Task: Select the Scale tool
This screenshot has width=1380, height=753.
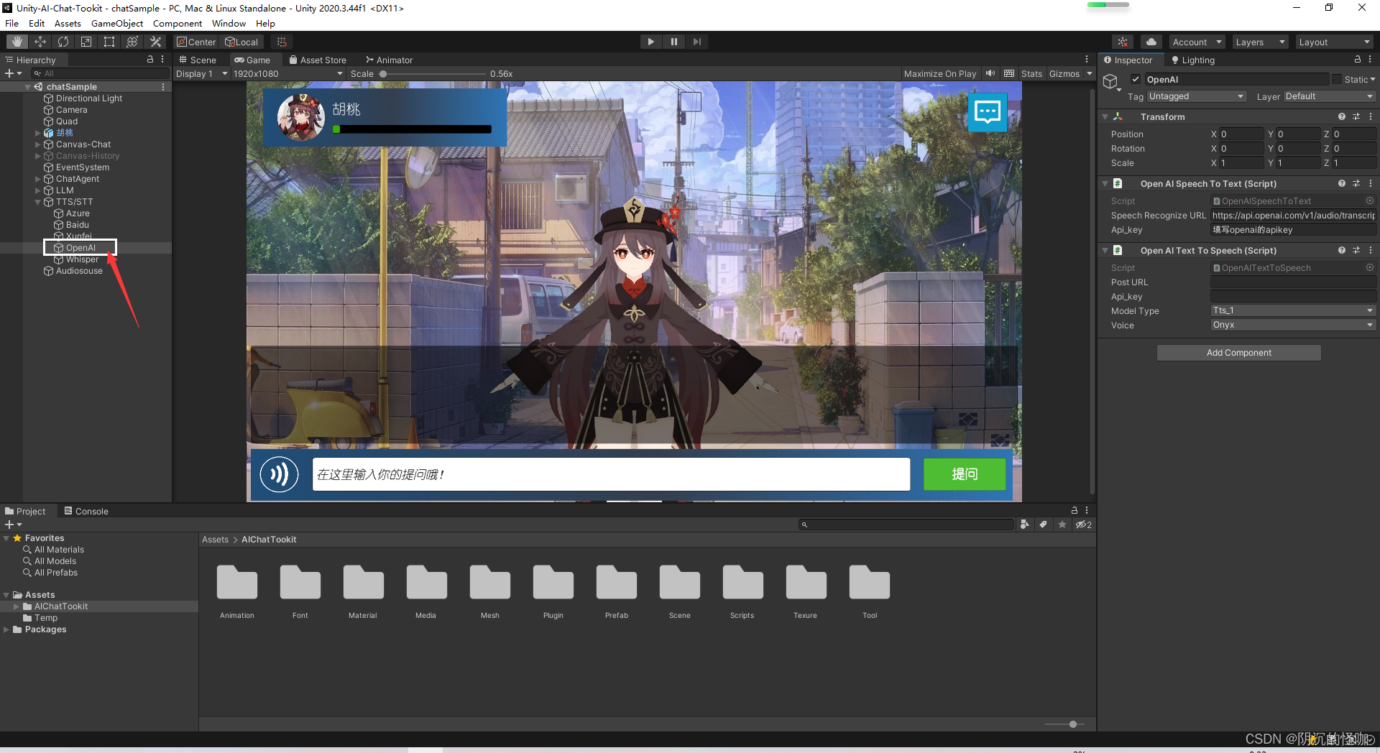Action: (x=86, y=42)
